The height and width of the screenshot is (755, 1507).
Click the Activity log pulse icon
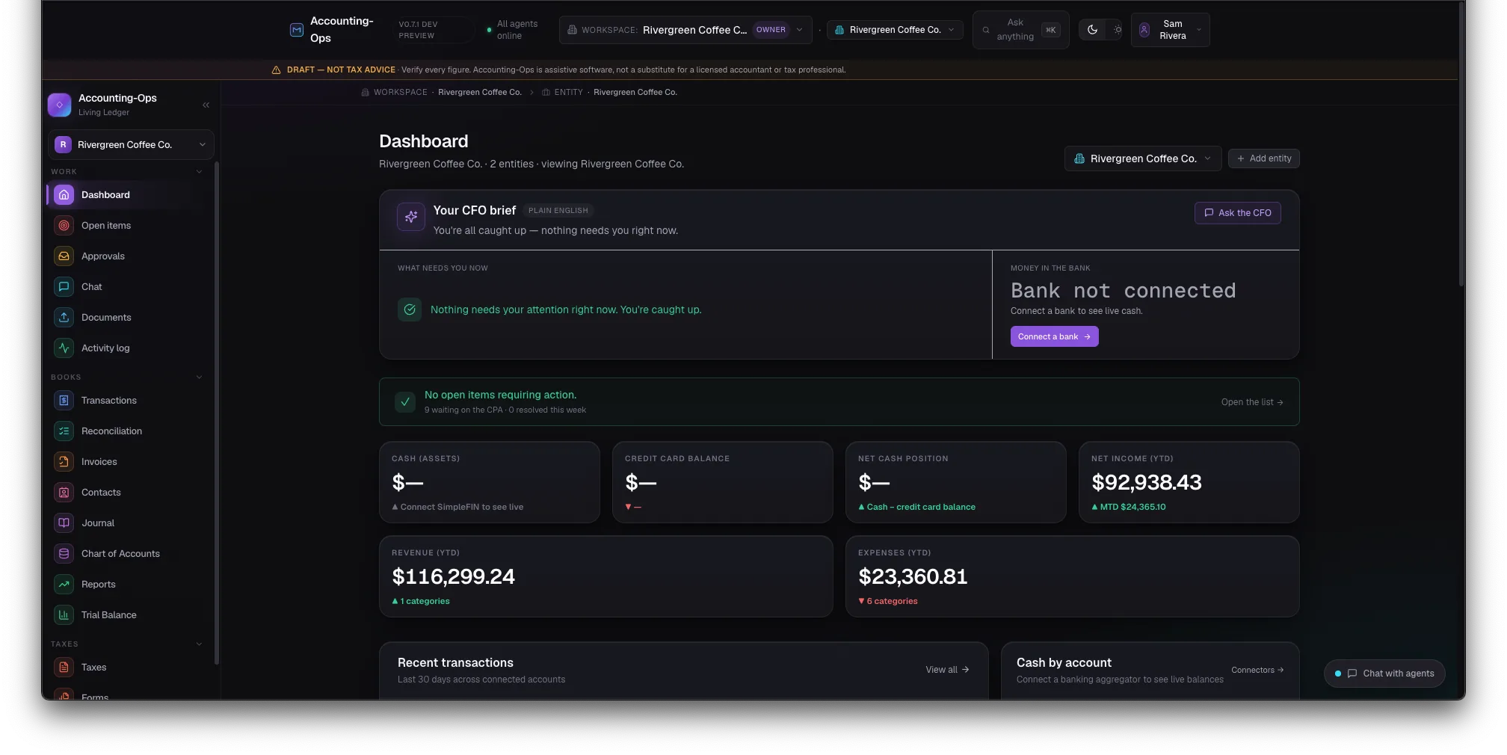tap(64, 348)
